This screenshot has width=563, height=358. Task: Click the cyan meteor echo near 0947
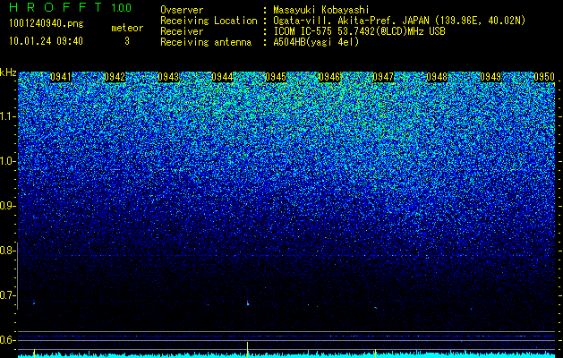[376, 308]
